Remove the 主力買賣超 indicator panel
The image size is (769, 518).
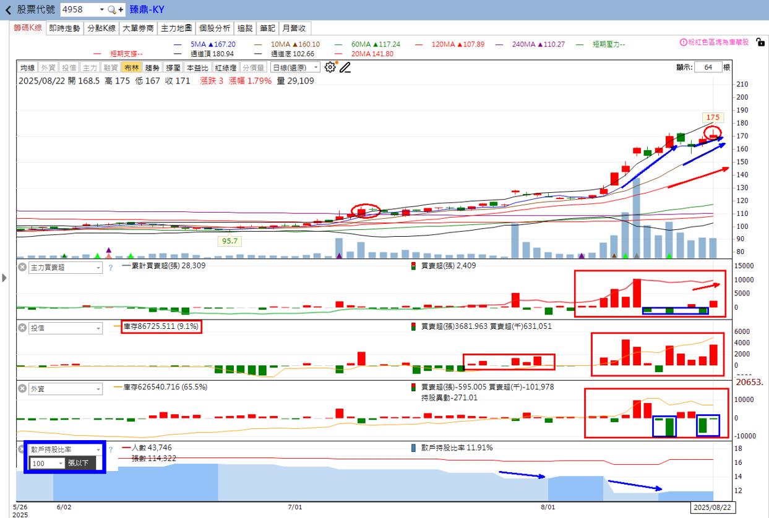[x=22, y=268]
